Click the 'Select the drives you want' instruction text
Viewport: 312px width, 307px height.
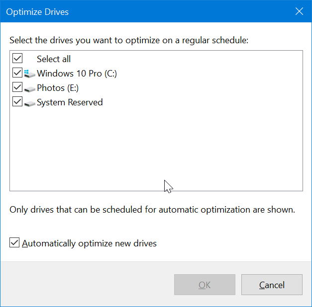click(x=129, y=40)
